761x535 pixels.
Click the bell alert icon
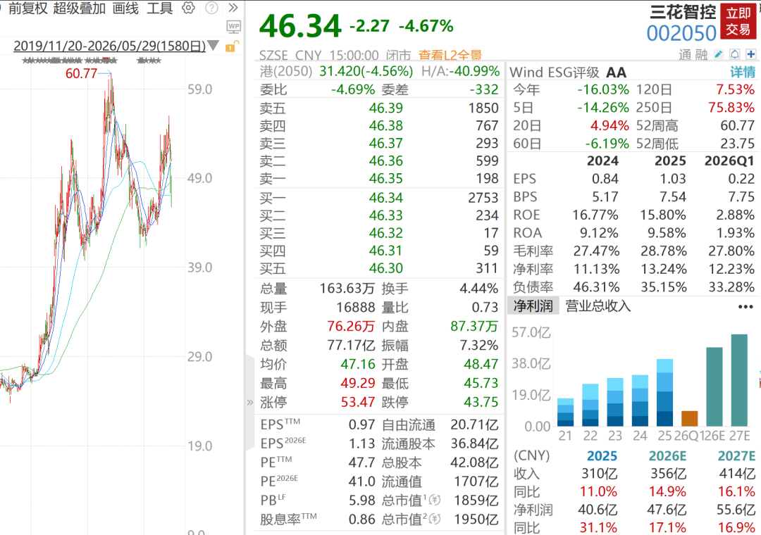pos(735,53)
